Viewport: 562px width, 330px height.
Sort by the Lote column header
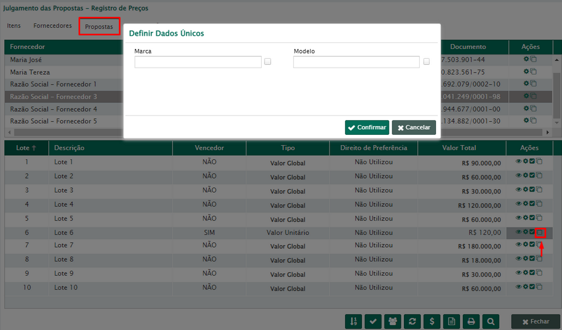click(26, 147)
